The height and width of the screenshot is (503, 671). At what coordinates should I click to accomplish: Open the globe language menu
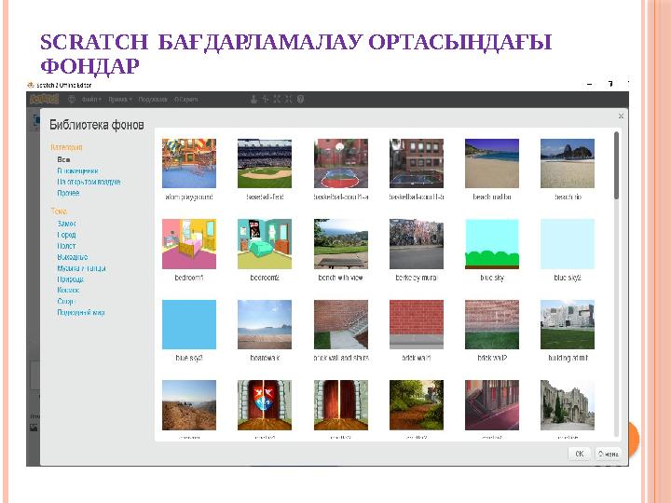pos(72,100)
